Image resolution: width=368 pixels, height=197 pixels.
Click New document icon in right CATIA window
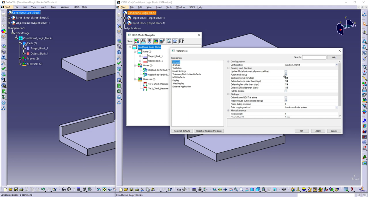[121, 190]
